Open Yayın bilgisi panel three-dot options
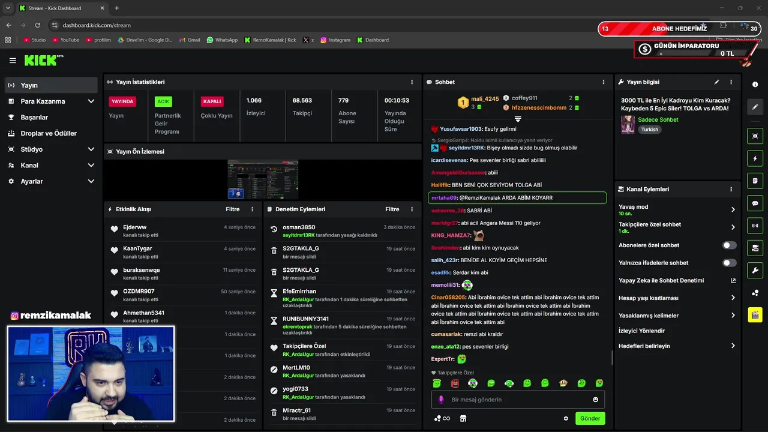Viewport: 768px width, 432px height. [x=731, y=82]
